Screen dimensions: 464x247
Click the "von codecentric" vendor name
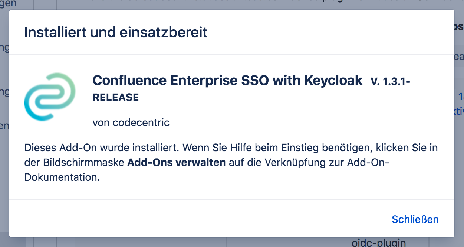[131, 122]
